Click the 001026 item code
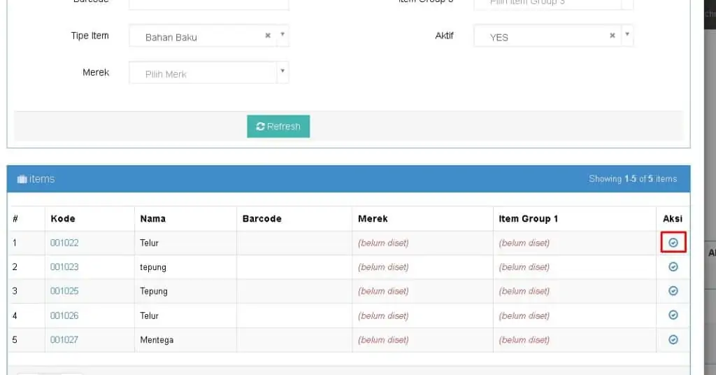The image size is (716, 375). (x=64, y=316)
